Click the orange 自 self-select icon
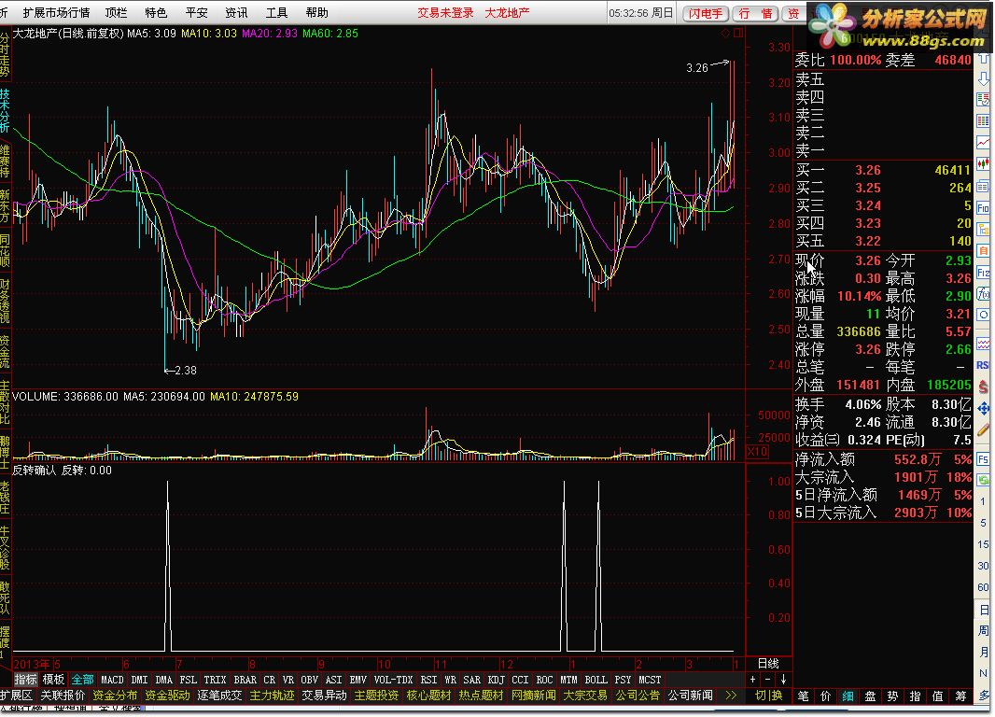 (x=983, y=250)
